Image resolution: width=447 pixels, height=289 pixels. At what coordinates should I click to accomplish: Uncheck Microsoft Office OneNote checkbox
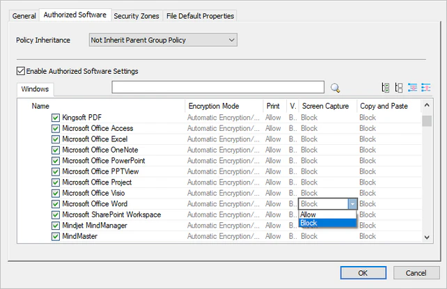tap(56, 150)
